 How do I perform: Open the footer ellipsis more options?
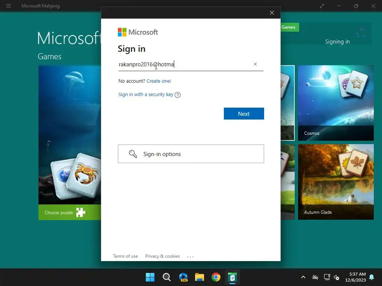pyautogui.click(x=191, y=257)
